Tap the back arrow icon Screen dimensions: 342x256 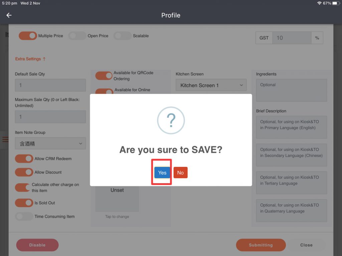tap(9, 15)
